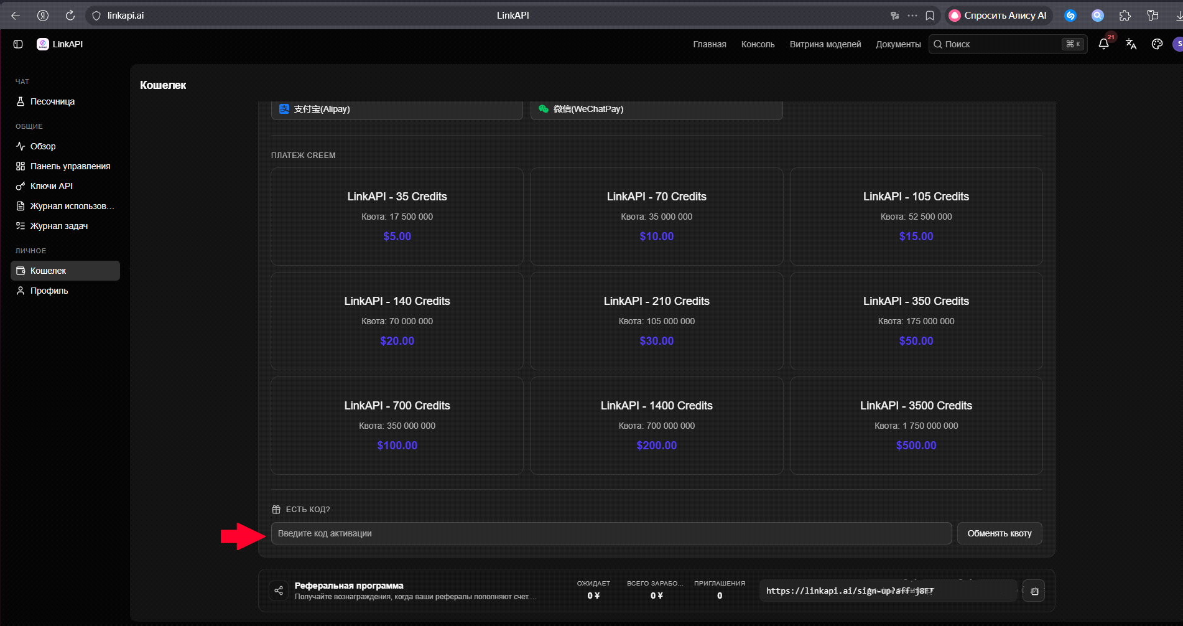Click the linkapi.ai address bar URL
1183x626 pixels.
coord(126,16)
